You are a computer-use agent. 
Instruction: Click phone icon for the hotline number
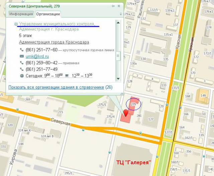[22, 50]
